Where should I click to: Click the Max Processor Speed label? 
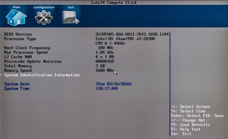[x=26, y=52]
